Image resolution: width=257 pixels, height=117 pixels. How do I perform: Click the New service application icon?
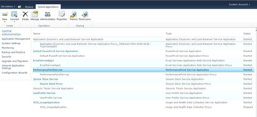point(5,15)
